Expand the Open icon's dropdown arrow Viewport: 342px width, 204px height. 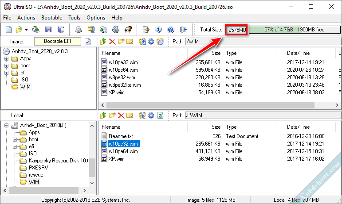(x=26, y=30)
